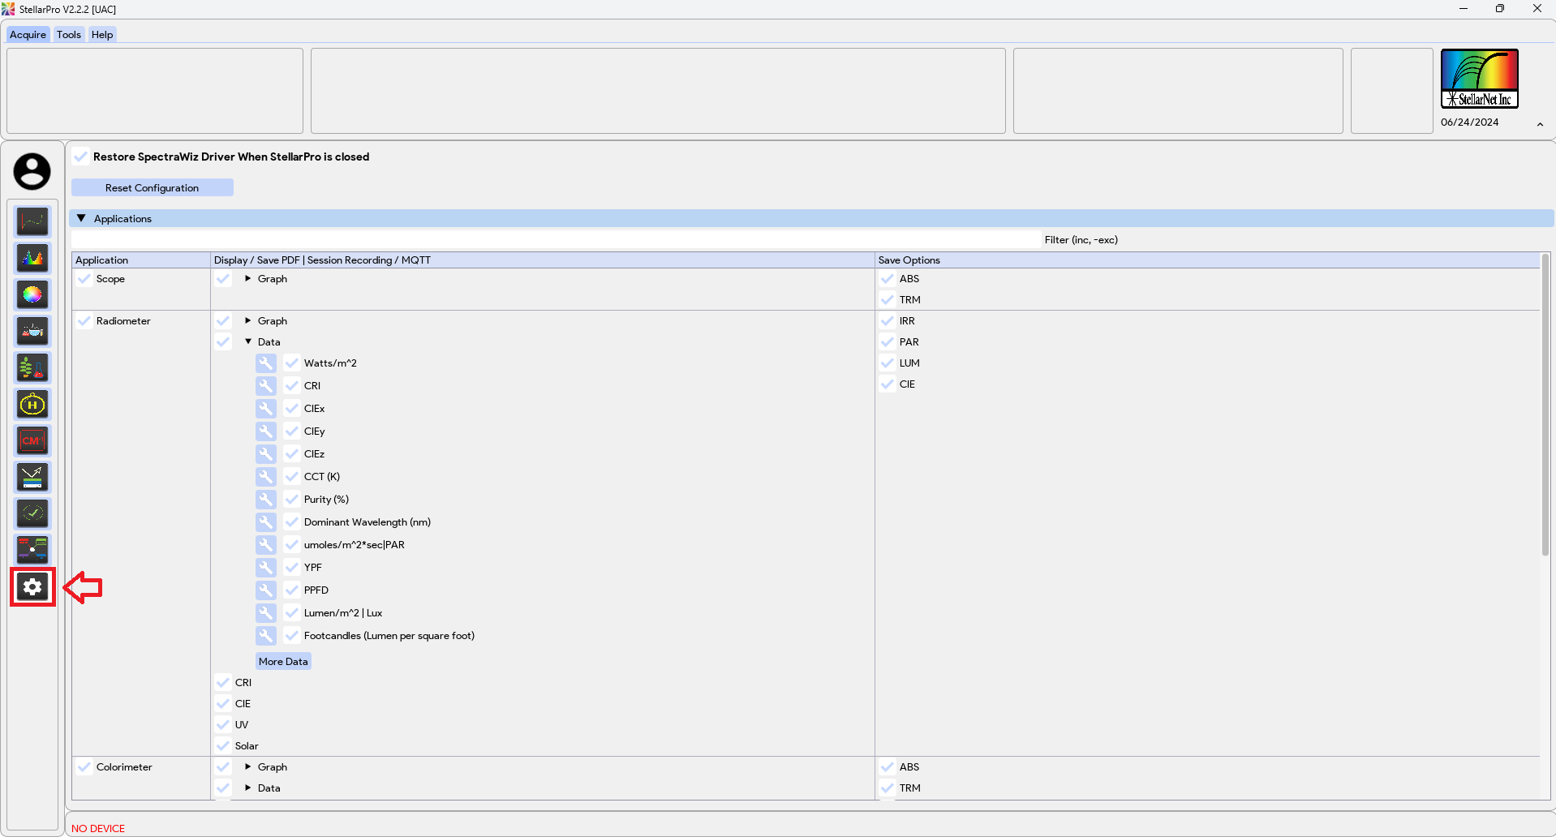The height and width of the screenshot is (837, 1556).
Task: Click the settings gear icon
Action: (x=32, y=586)
